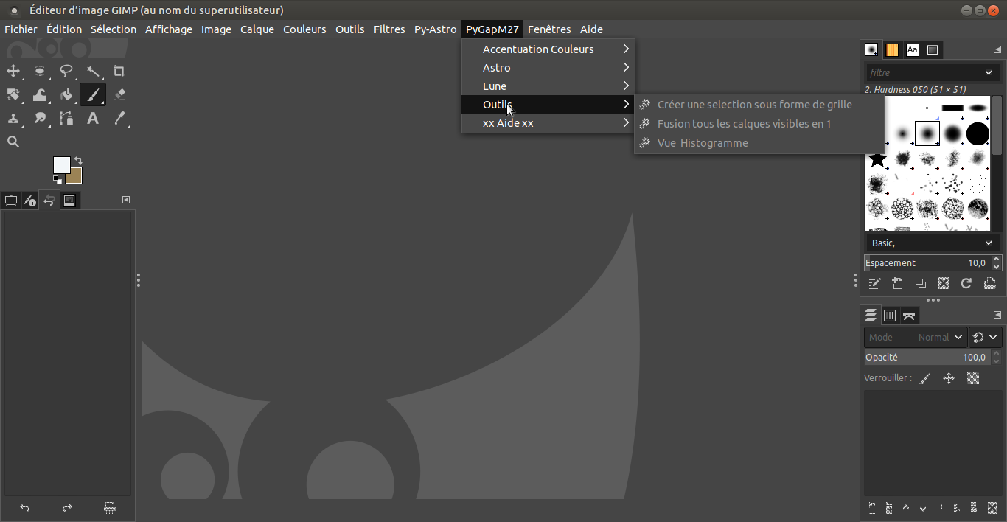Open the left dock tab configuration menu
This screenshot has height=522, width=1007.
pos(126,200)
